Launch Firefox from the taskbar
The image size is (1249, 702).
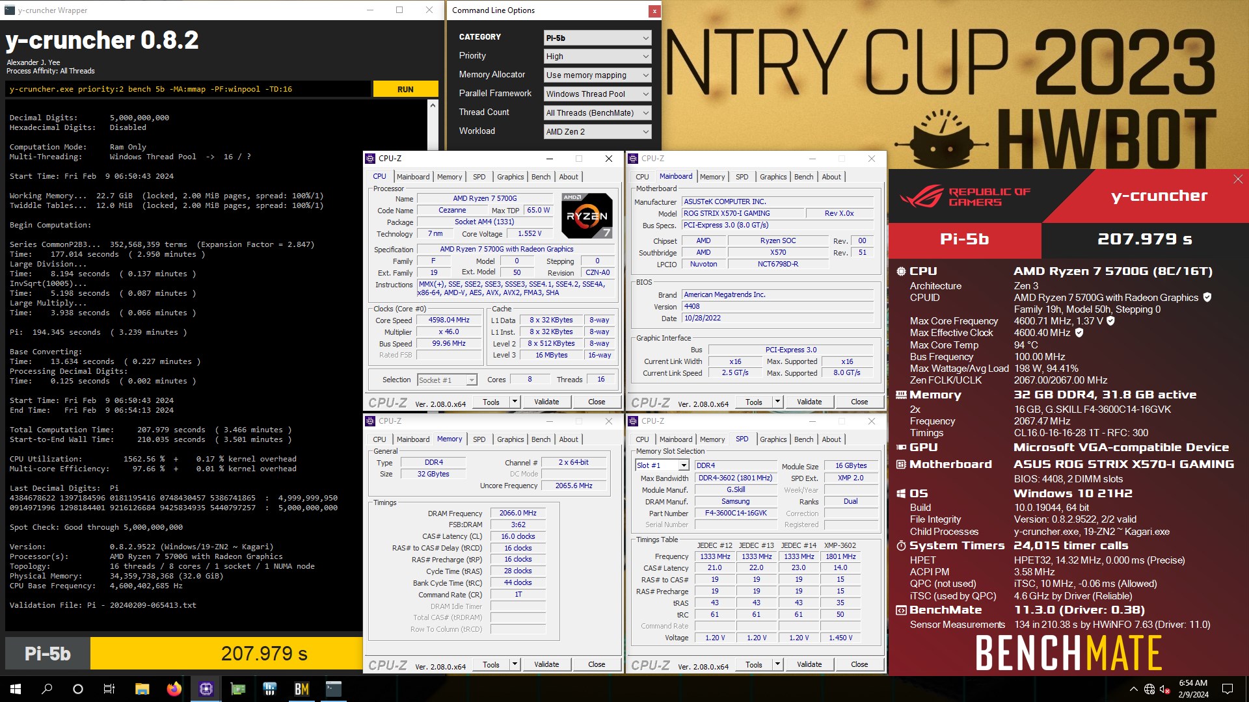pyautogui.click(x=174, y=689)
